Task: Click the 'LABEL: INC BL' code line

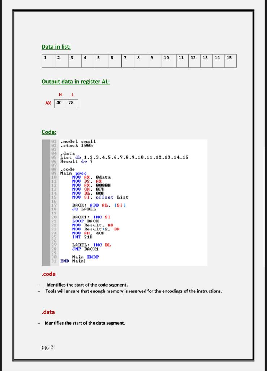Action: (x=91, y=245)
